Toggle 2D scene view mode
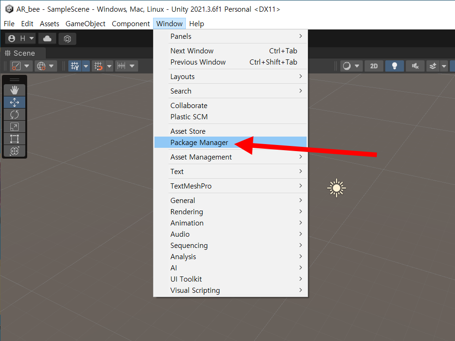The height and width of the screenshot is (341, 455). click(374, 66)
